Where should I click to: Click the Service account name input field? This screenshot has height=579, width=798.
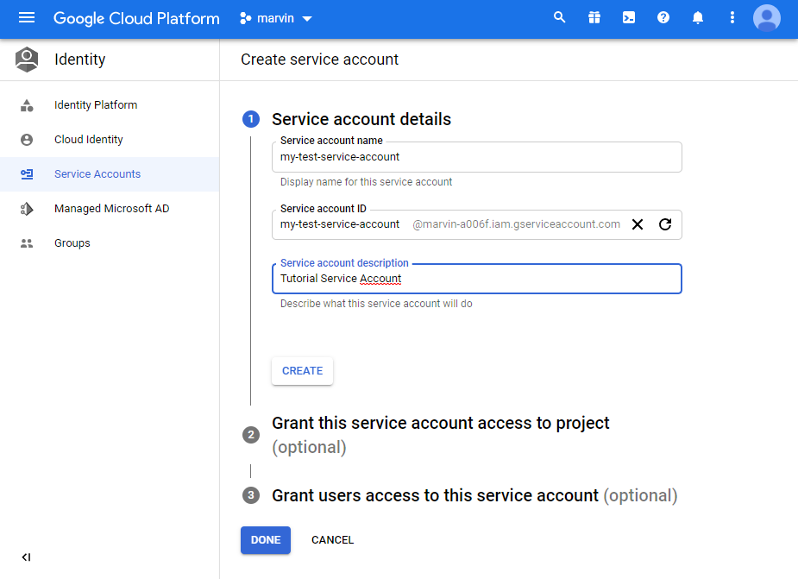[477, 157]
